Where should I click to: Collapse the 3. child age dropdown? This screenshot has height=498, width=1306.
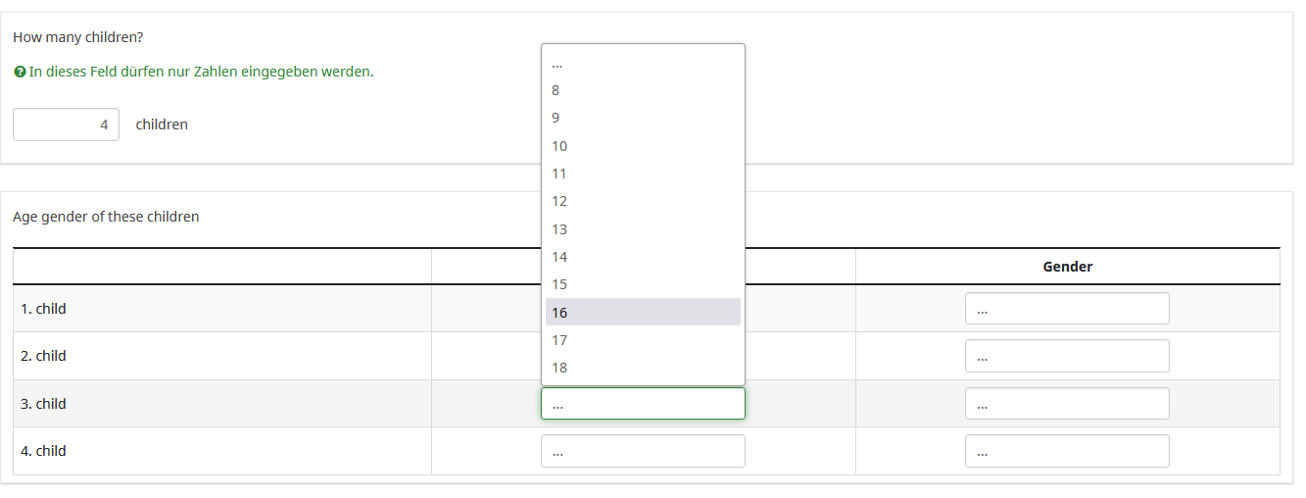643,404
